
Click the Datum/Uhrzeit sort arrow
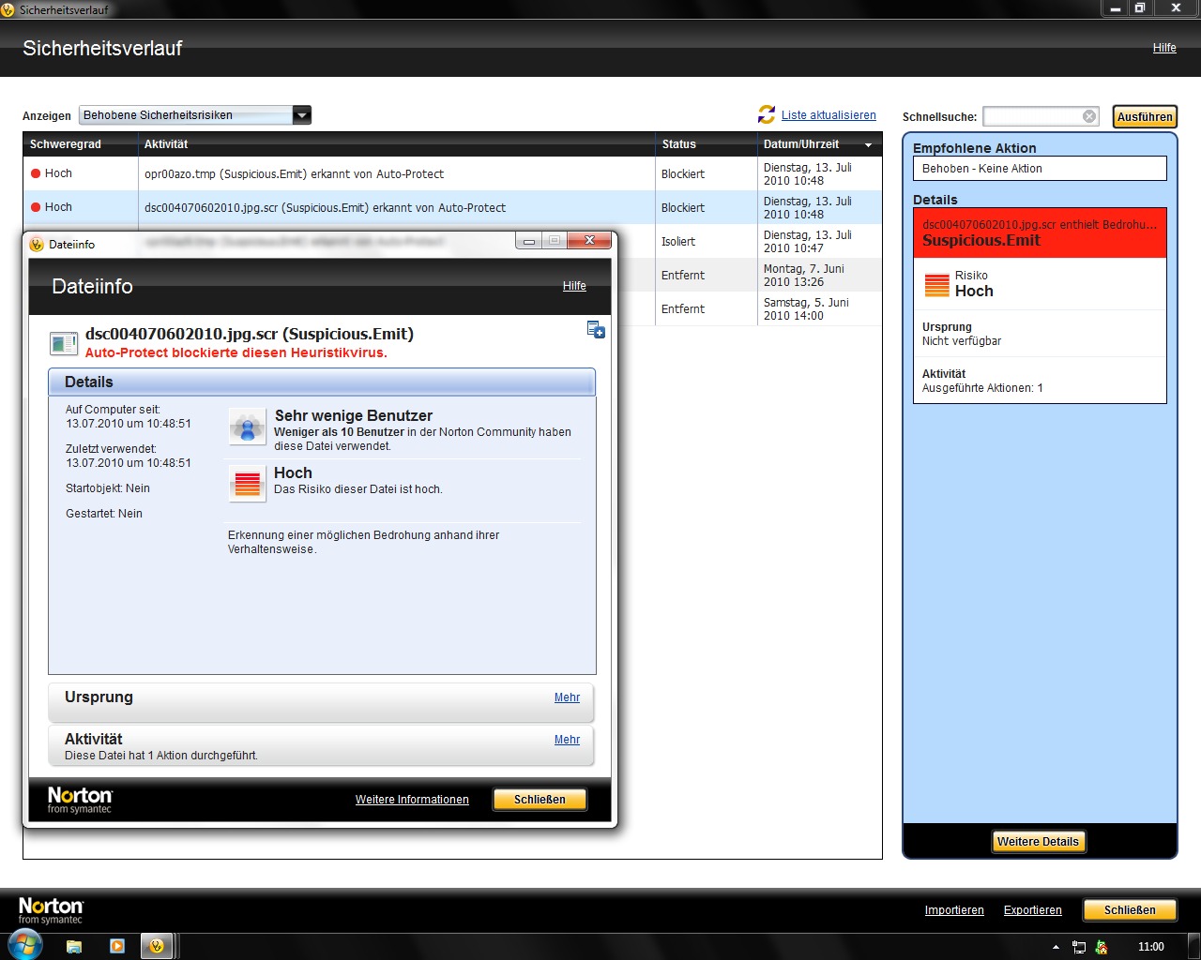[868, 145]
